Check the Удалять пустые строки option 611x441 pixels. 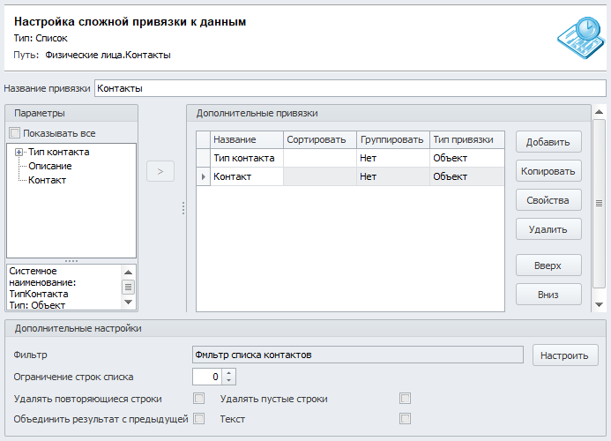click(406, 399)
